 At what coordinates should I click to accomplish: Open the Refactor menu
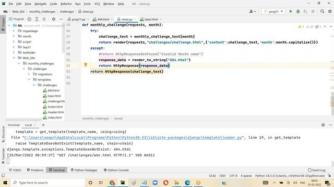pyautogui.click(x=66, y=4)
